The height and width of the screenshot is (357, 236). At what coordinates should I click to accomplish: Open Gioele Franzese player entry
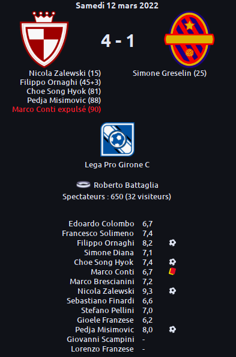[x=106, y=320]
